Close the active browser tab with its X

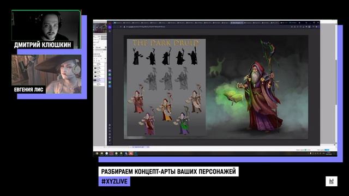coord(242,23)
